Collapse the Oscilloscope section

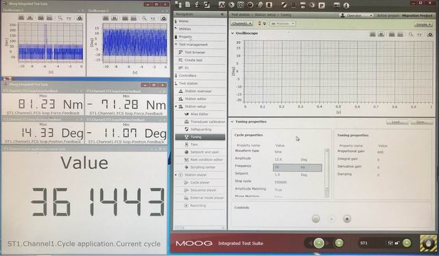[x=233, y=33]
